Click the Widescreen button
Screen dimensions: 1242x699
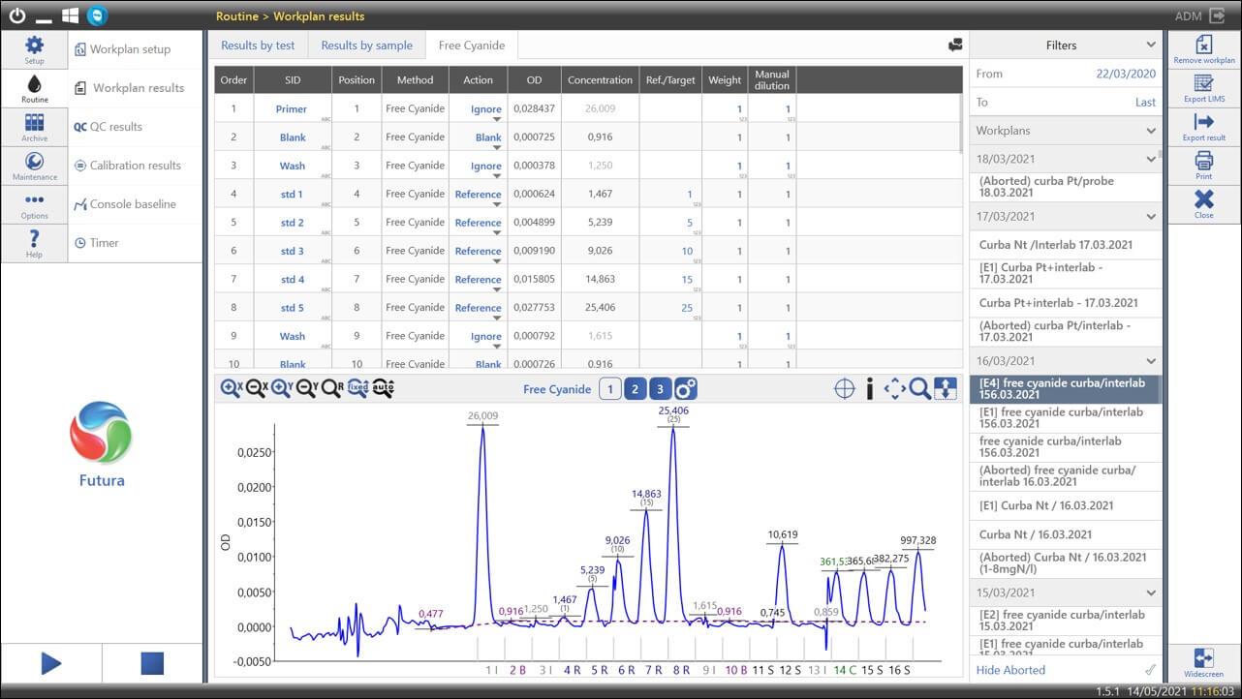pos(1204,663)
